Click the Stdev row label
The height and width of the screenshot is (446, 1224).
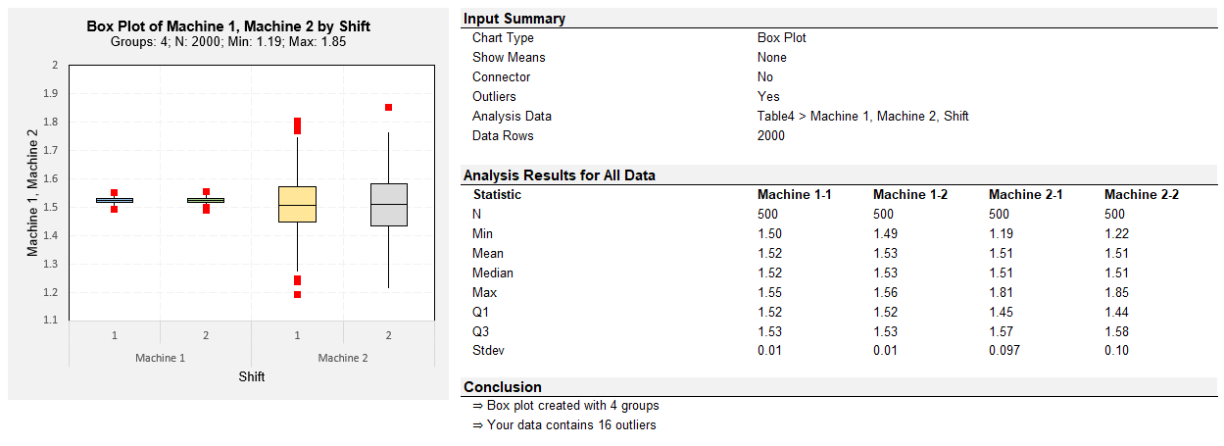pos(489,350)
